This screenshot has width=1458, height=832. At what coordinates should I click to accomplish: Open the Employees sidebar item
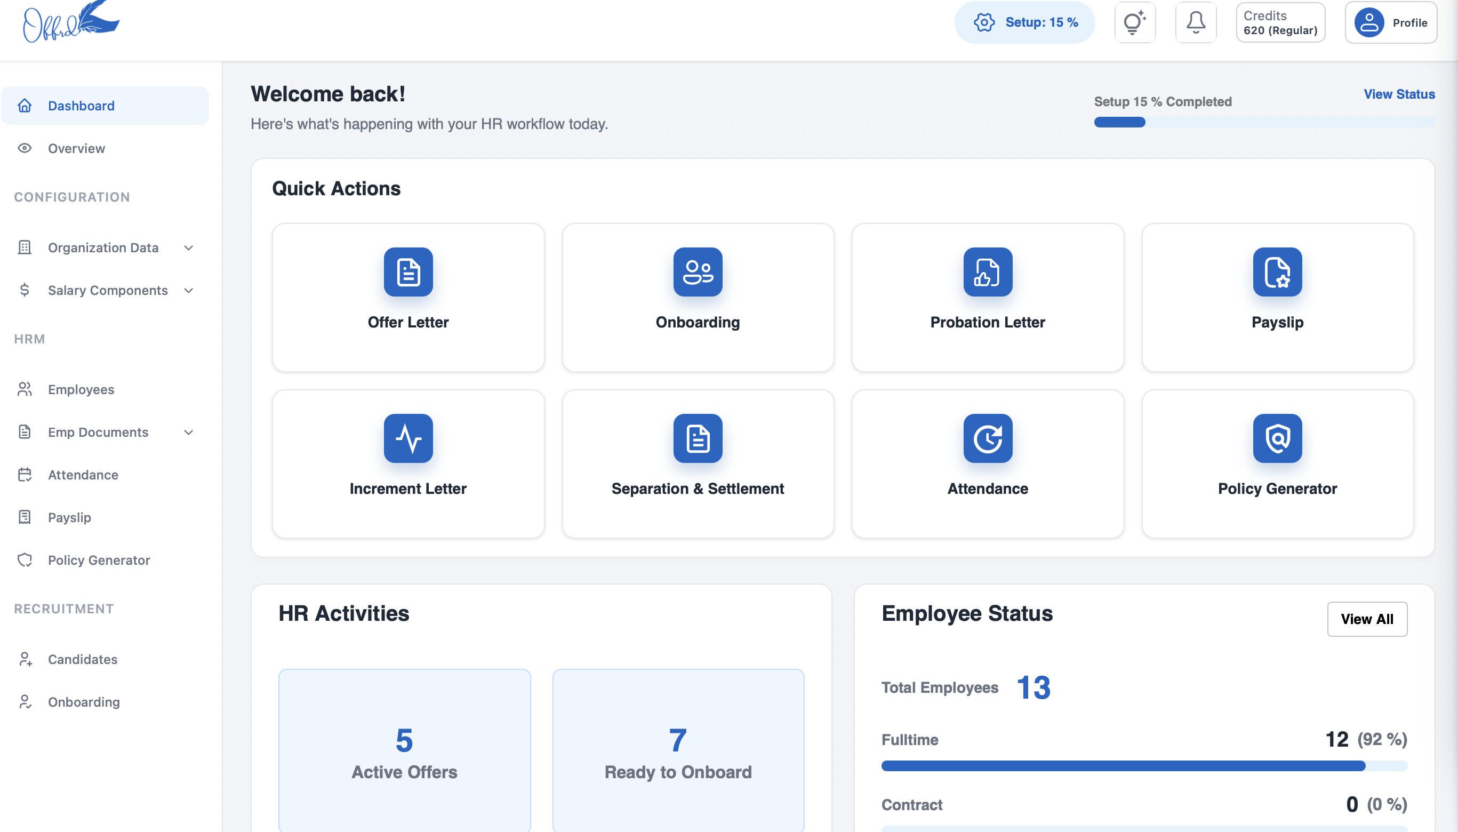[x=81, y=389]
